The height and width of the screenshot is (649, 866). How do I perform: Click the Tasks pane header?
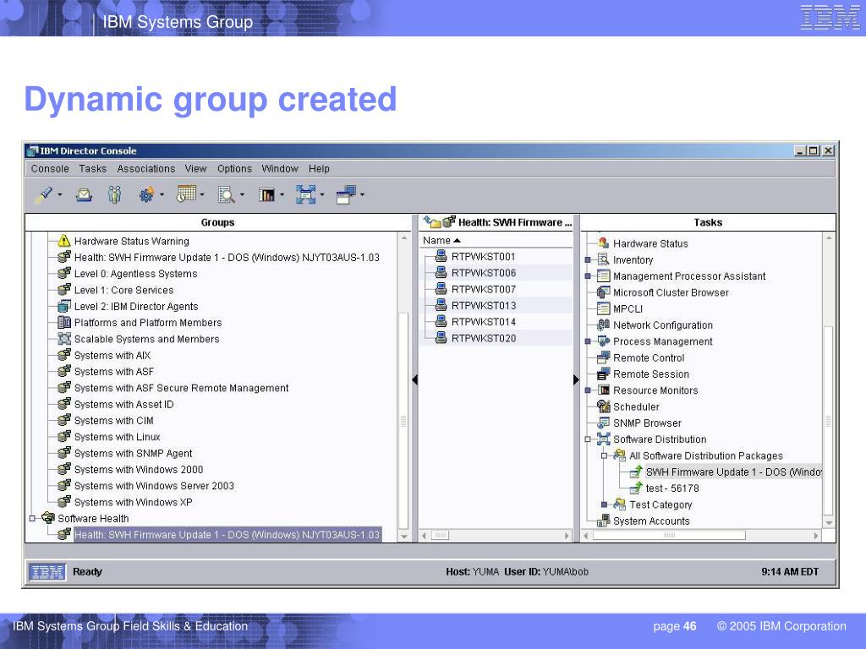708,222
